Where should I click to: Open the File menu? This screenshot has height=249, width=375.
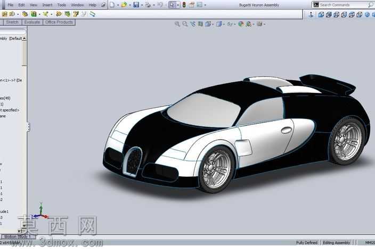point(11,5)
